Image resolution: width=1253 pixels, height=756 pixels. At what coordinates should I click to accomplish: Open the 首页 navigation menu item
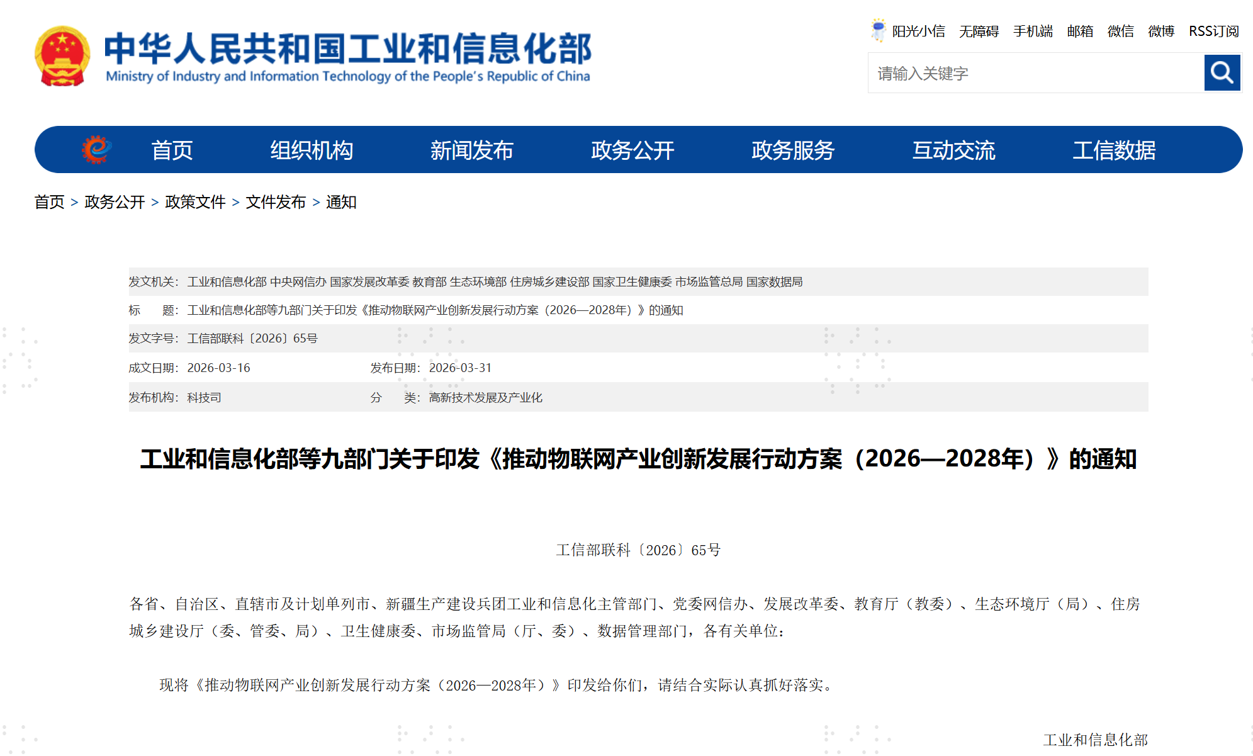(x=172, y=150)
